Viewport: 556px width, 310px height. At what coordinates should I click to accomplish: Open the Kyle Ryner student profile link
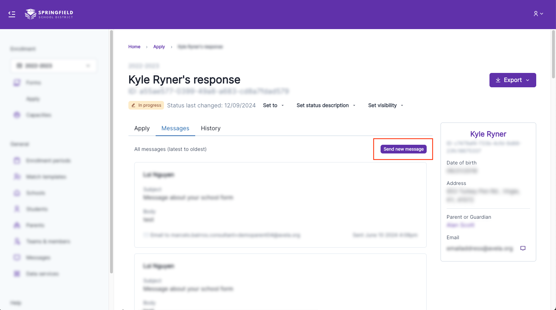tap(488, 134)
